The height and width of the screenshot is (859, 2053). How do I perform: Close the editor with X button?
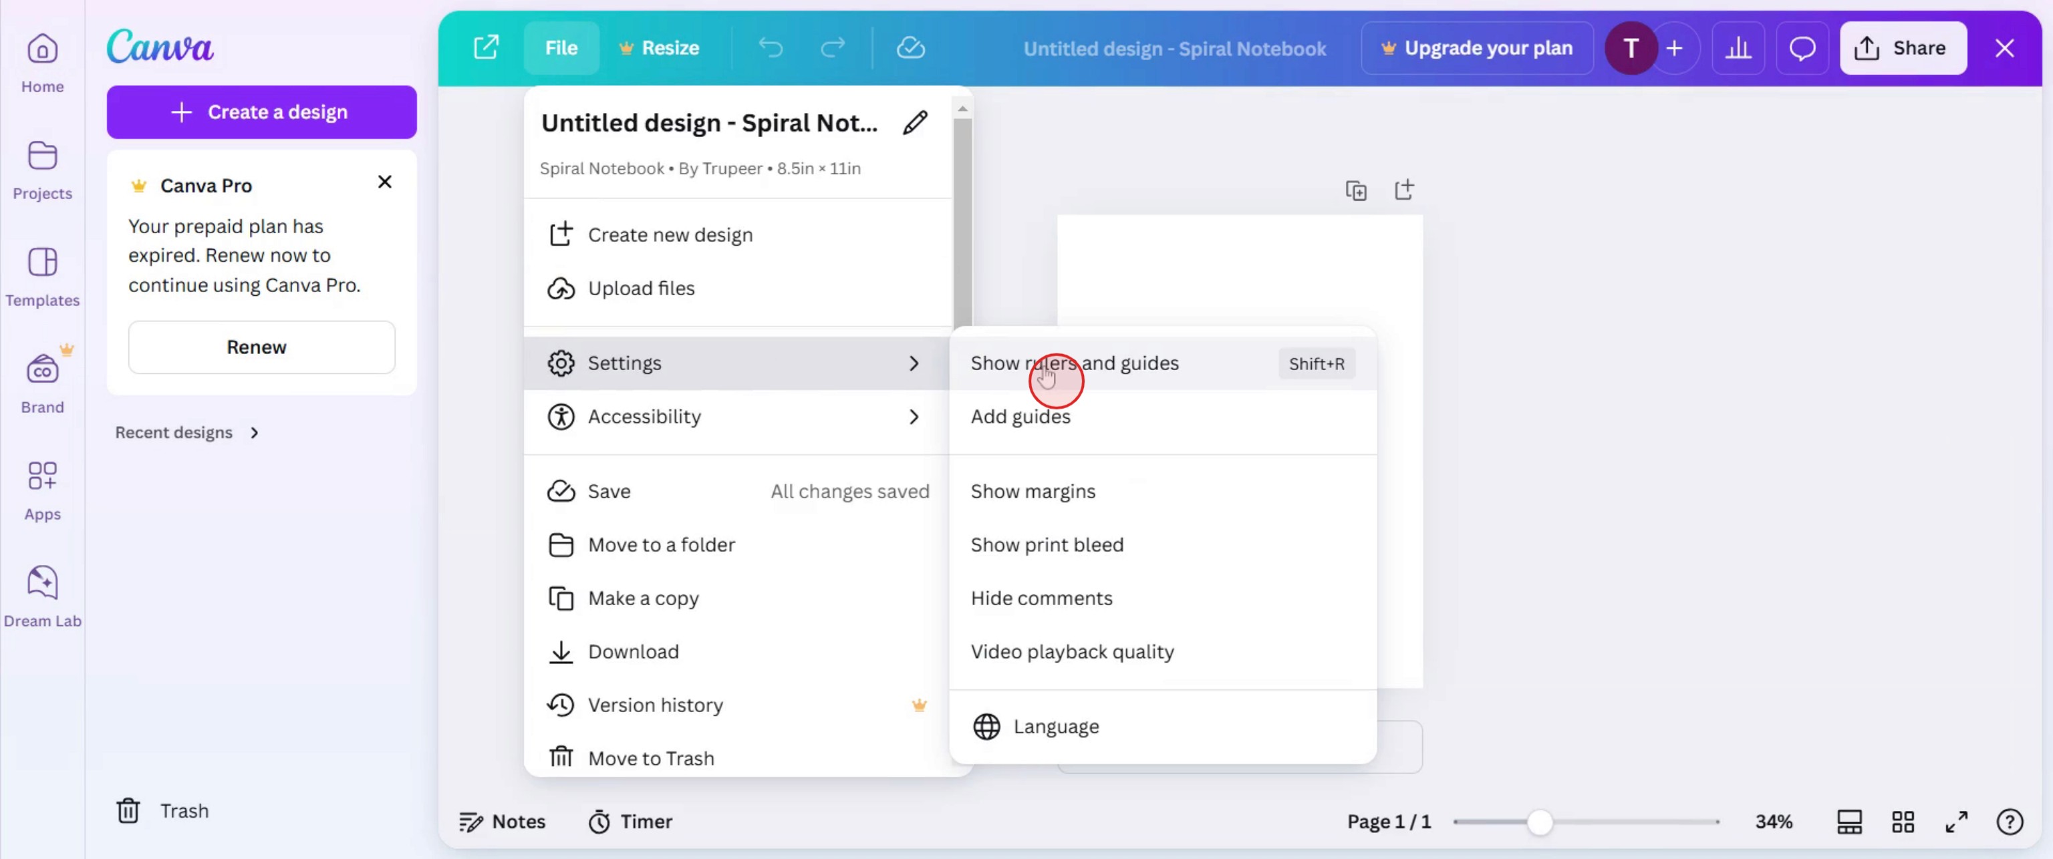2004,48
